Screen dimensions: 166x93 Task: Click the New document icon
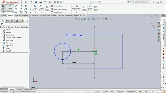click(26, 2)
